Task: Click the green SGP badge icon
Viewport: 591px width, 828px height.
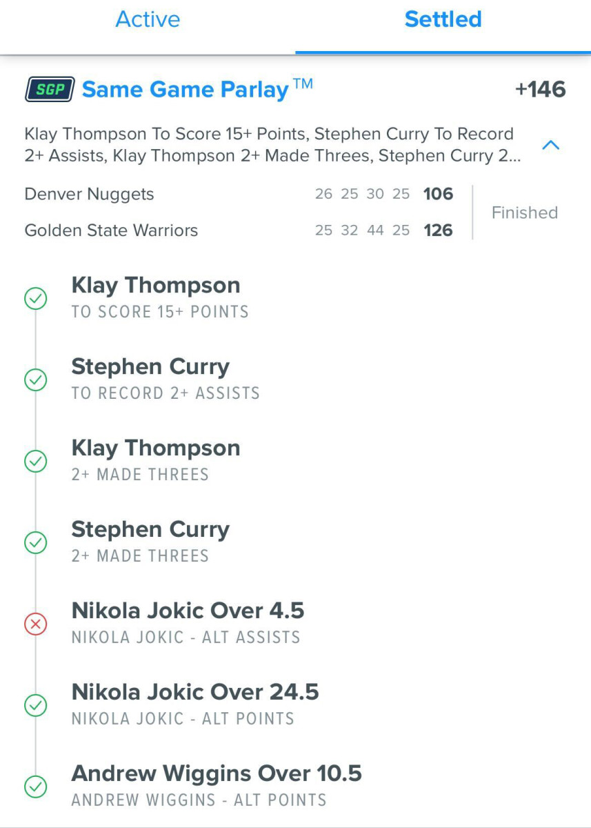Action: click(50, 90)
